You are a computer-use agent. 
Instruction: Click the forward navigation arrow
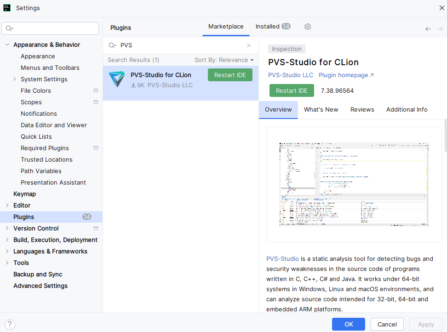[x=440, y=29]
